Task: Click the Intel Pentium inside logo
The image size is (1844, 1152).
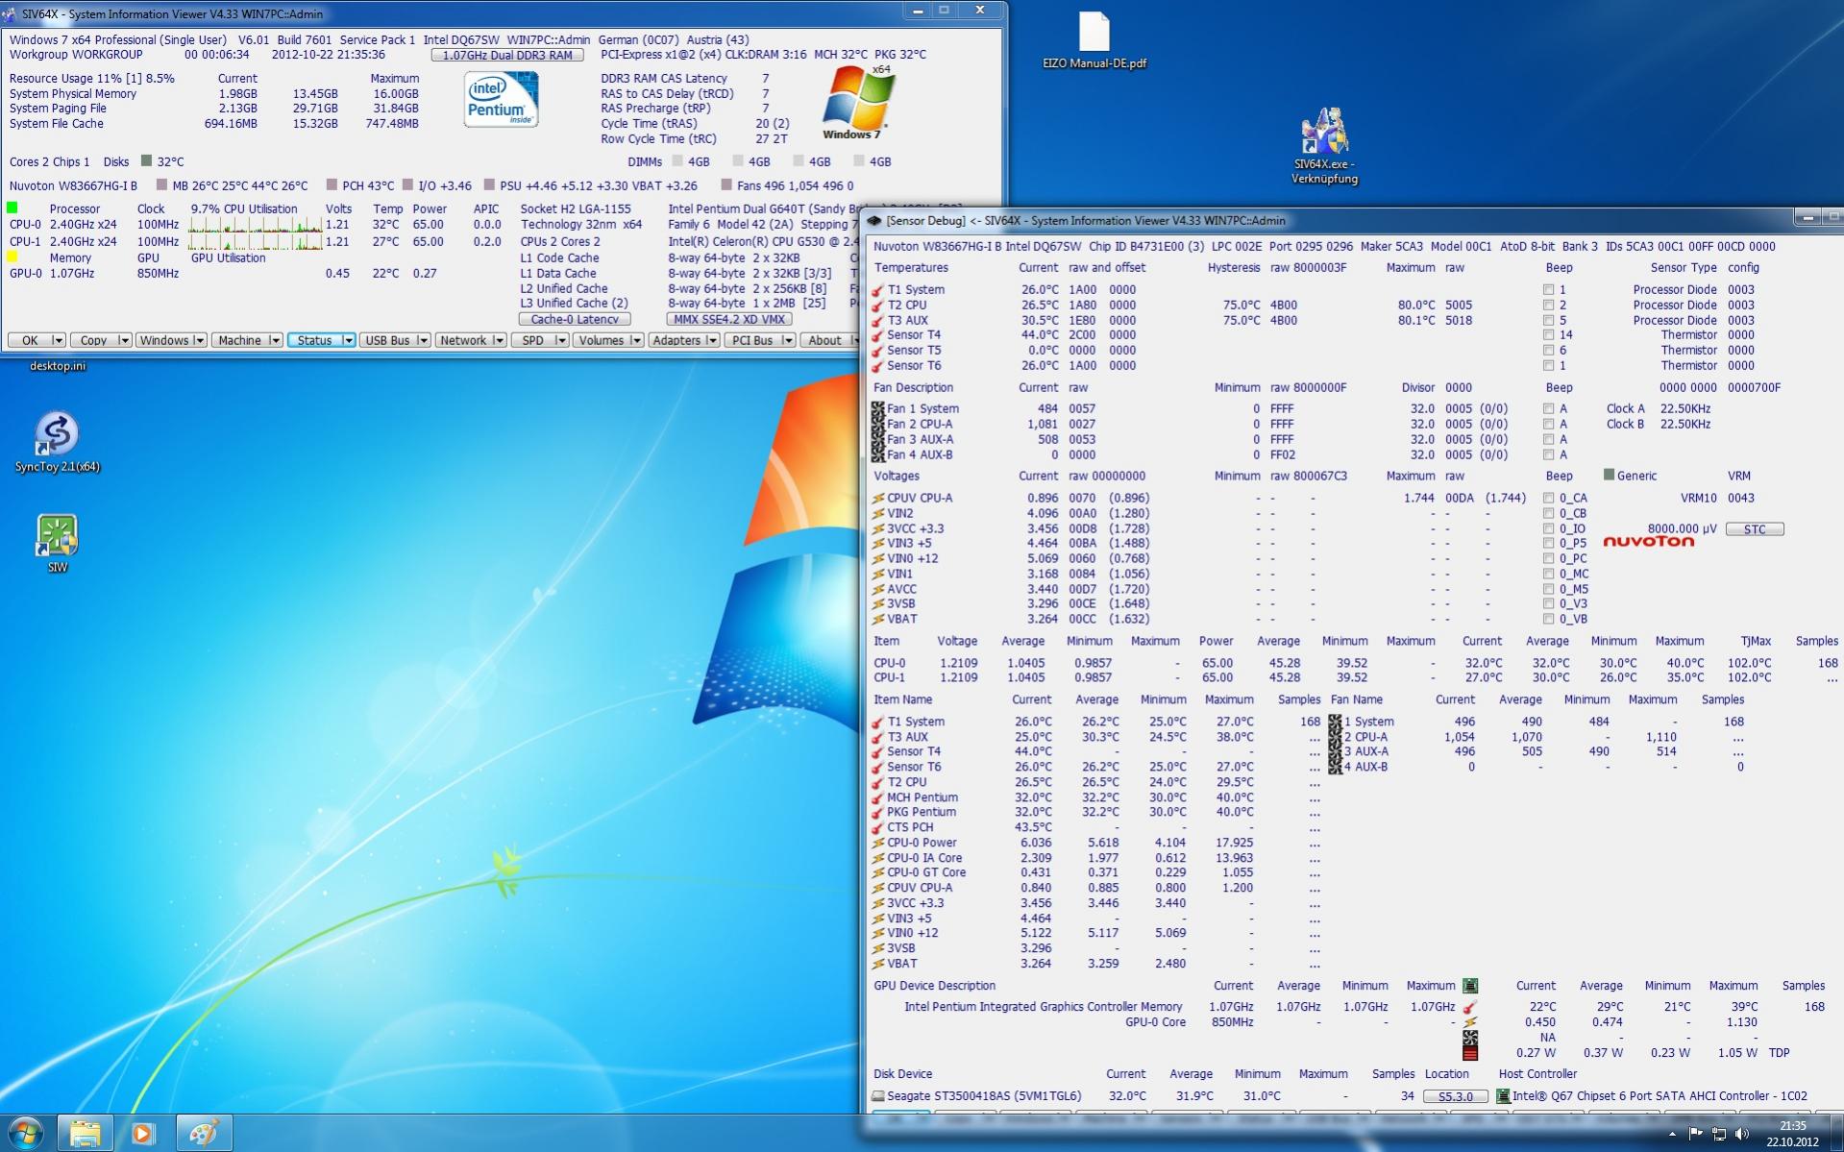Action: pyautogui.click(x=501, y=99)
